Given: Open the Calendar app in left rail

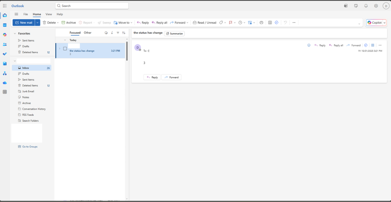Looking at the screenshot, I should pos(5,25).
